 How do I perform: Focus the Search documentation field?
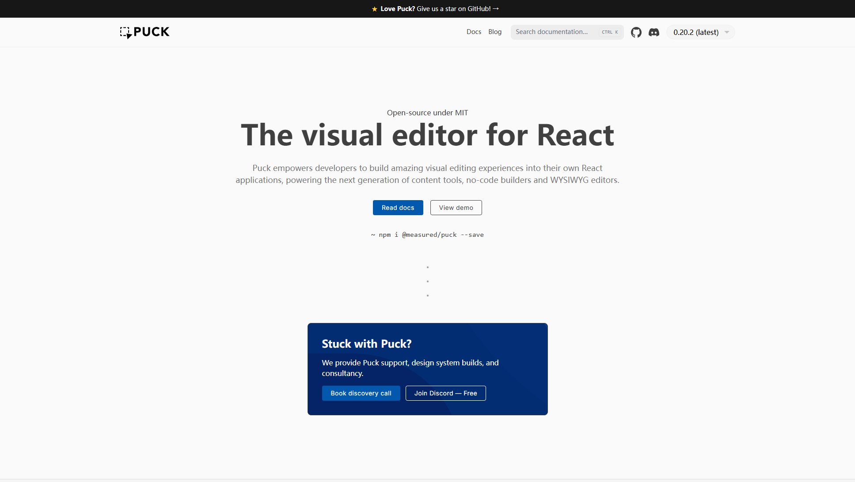[x=567, y=32]
